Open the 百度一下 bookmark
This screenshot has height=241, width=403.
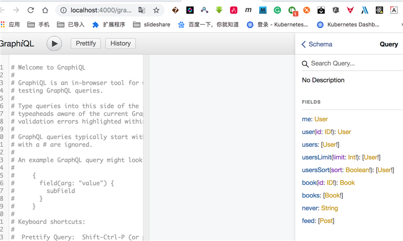point(209,25)
